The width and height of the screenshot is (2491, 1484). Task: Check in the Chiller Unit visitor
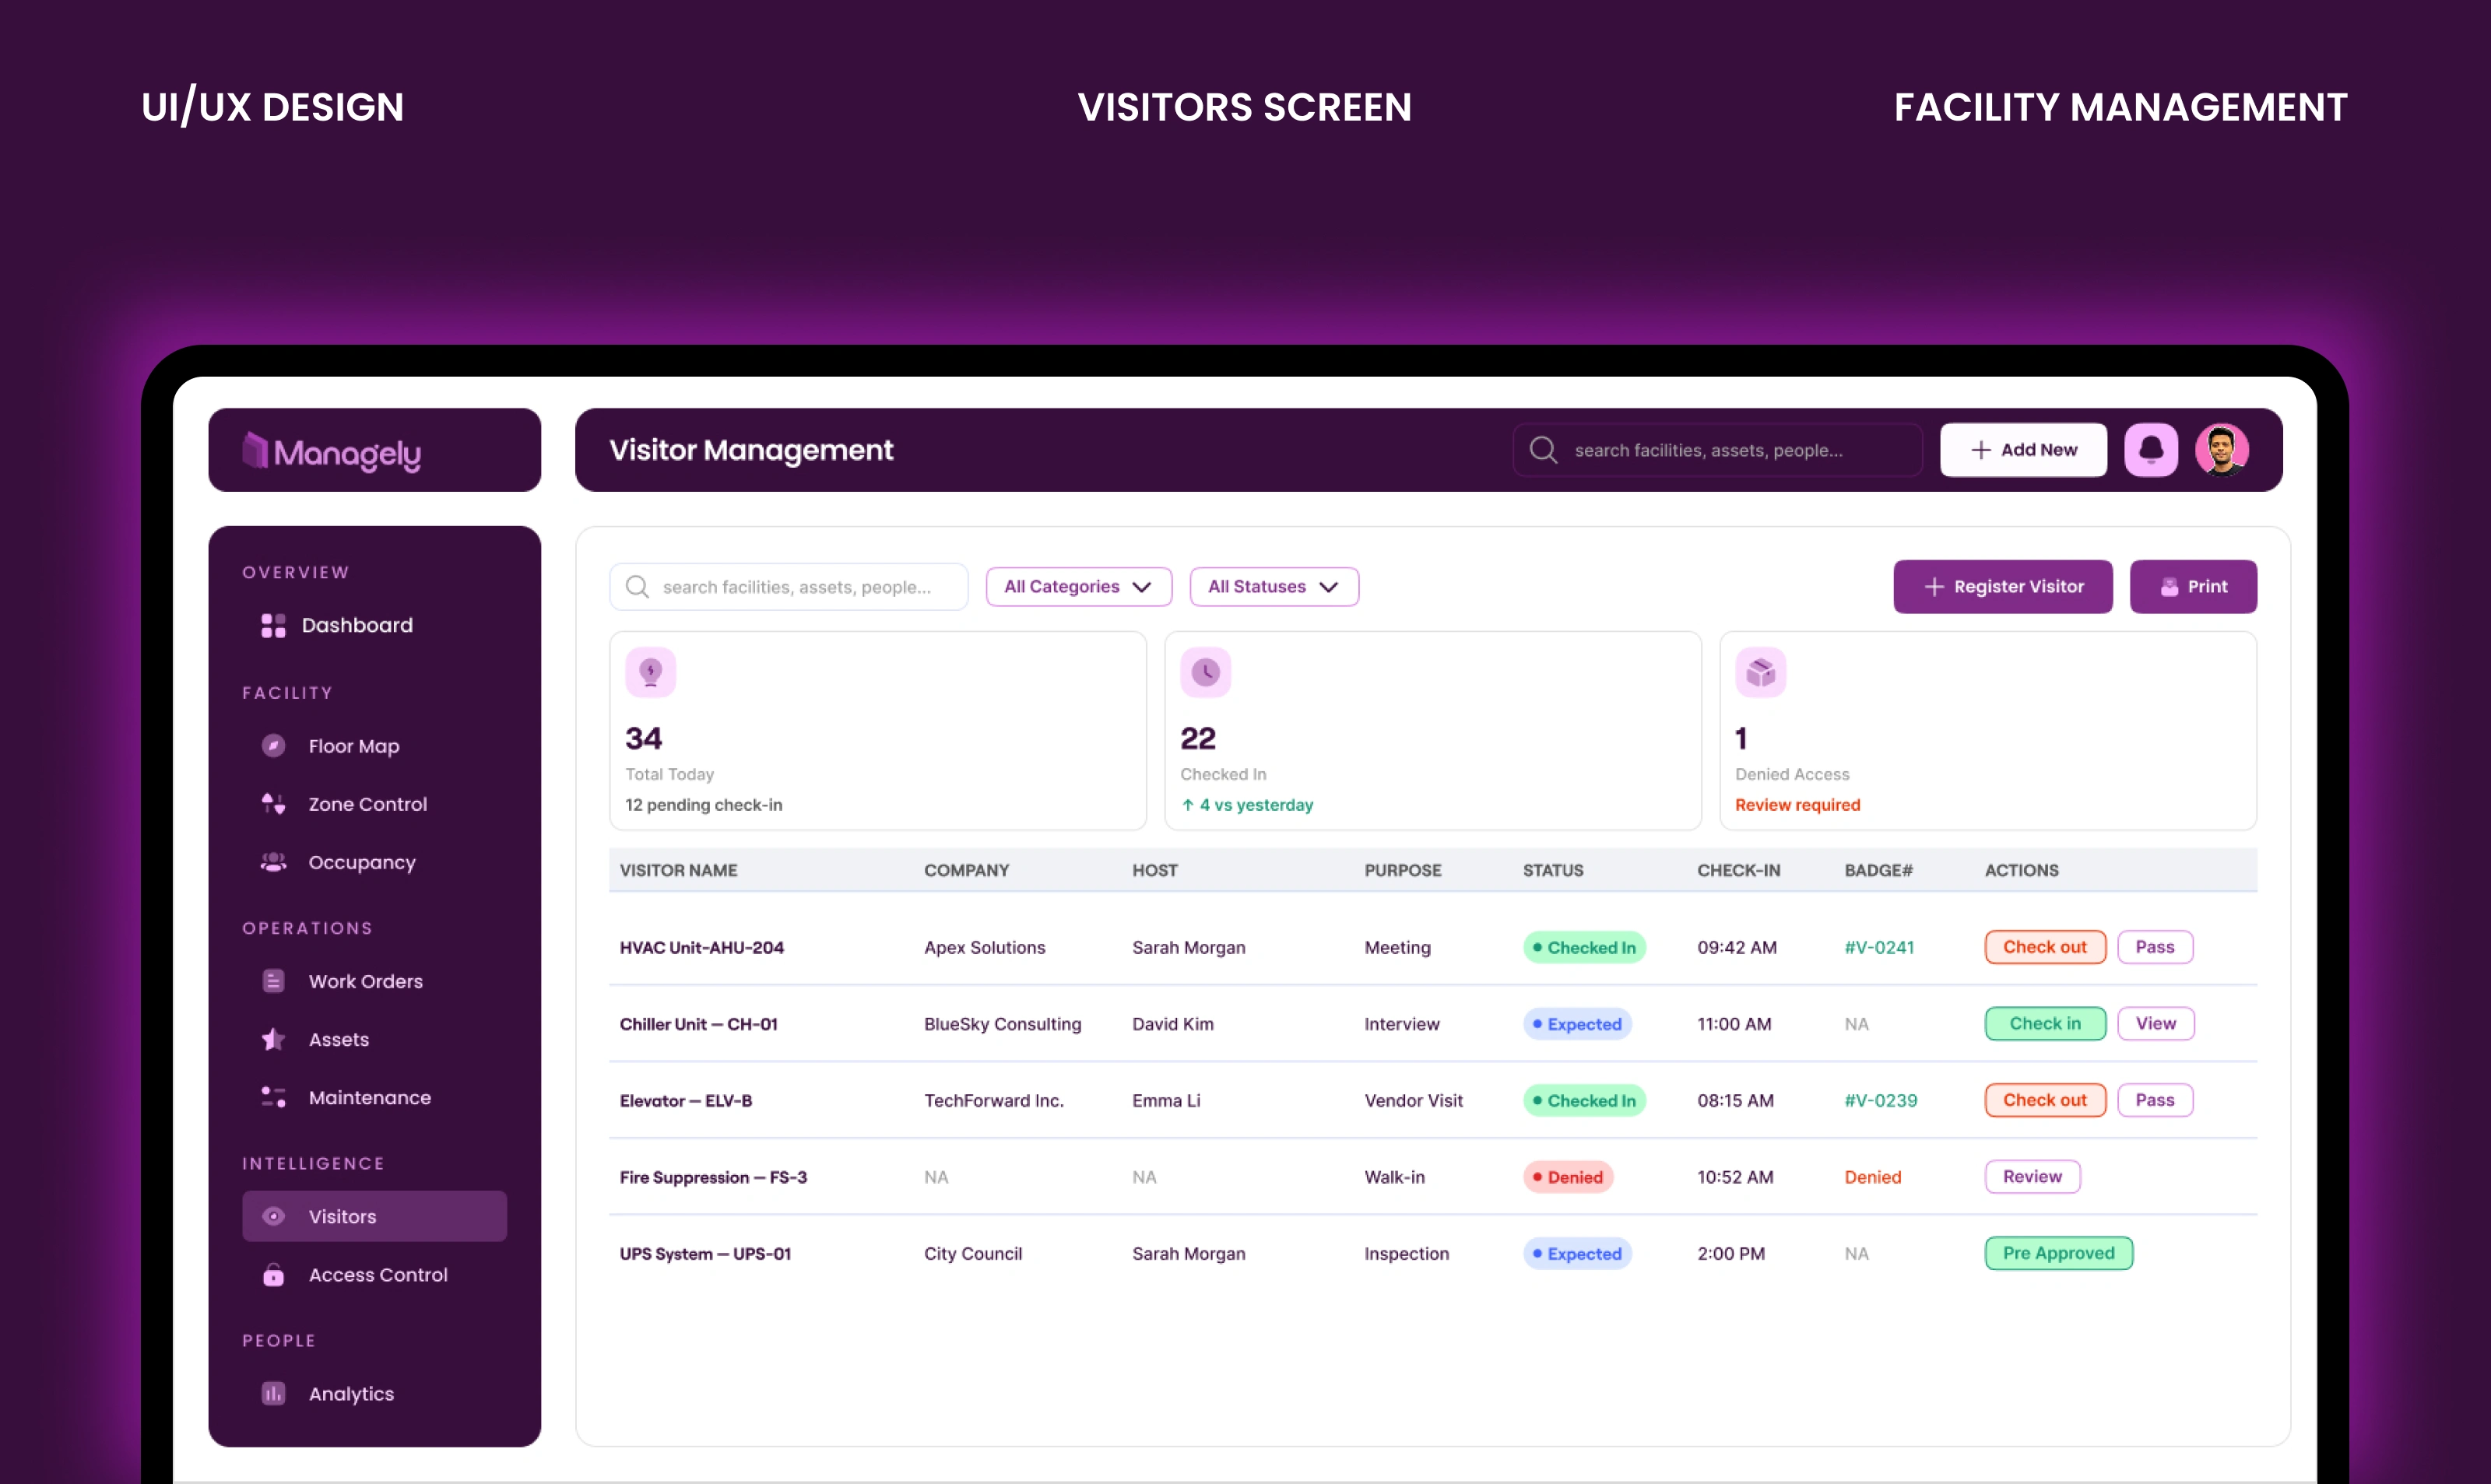(x=2045, y=1024)
